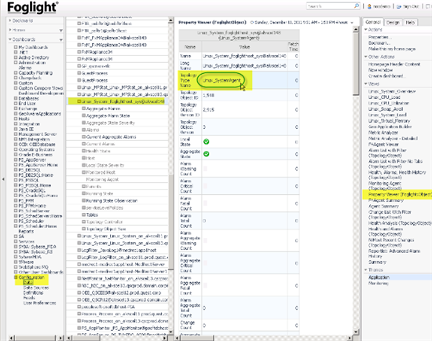Open the Unix_CPU_Load view
432x341 pixels.
click(384, 97)
